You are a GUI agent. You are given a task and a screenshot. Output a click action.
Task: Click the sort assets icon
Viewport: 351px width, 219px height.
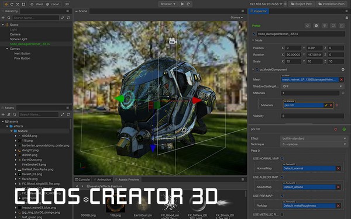9,114
